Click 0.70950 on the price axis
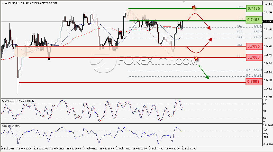Image resolution: width=273 pixels, height=152 pixels. point(268,47)
